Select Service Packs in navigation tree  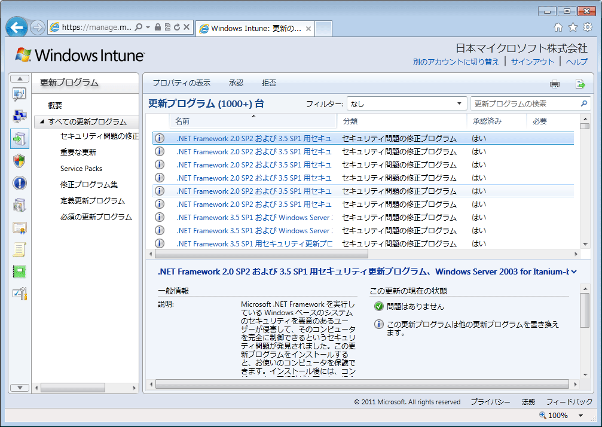click(x=81, y=168)
